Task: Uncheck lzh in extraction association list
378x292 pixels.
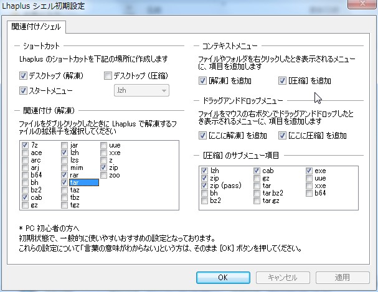Action: pos(64,153)
